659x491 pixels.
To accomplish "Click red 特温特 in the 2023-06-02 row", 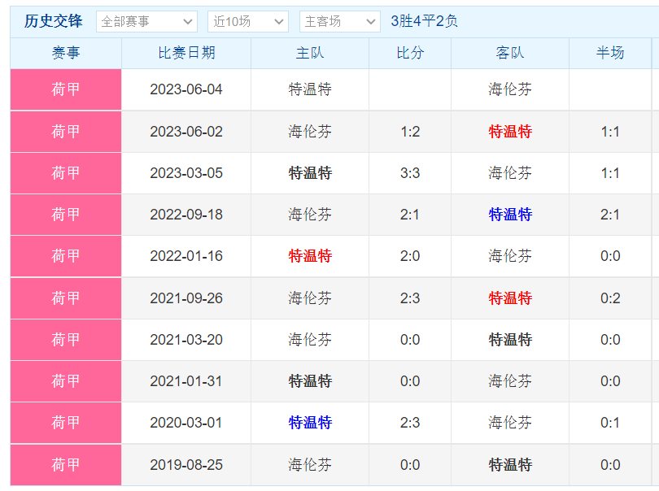I will pyautogui.click(x=510, y=132).
